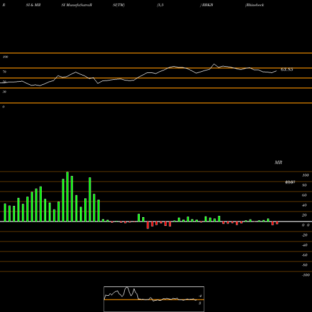Click the MR axis label 60
This screenshot has height=312, width=312.
[305, 195]
